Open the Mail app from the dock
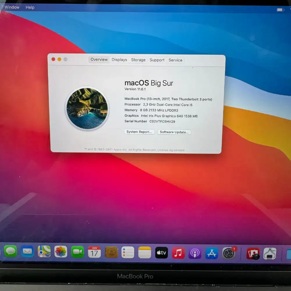 (27, 252)
